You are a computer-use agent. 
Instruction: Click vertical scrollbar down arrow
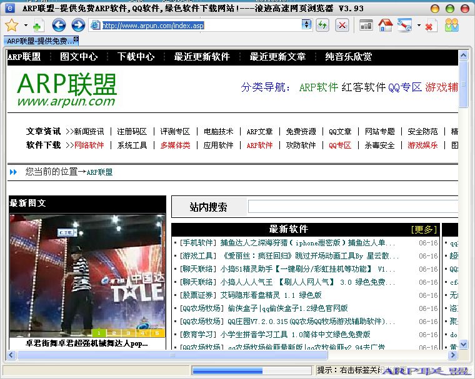[464, 344]
